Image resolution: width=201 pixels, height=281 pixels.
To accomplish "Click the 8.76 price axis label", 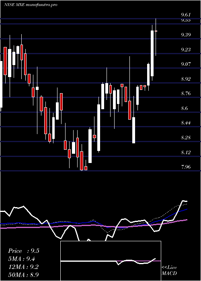I will [186, 94].
